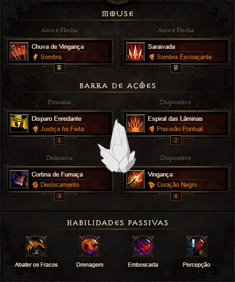Open the Sombra Esvoaçante rune link
The image size is (235, 282).
(184, 57)
